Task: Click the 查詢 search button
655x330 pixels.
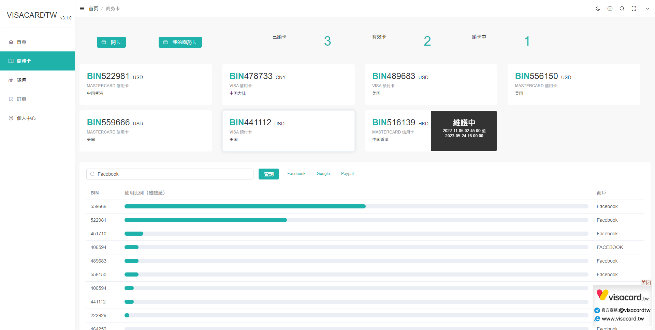Action: tap(269, 174)
